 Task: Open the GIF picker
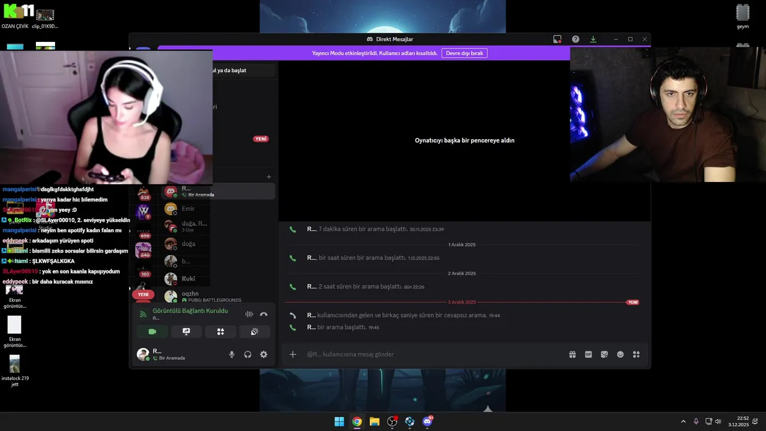click(588, 354)
